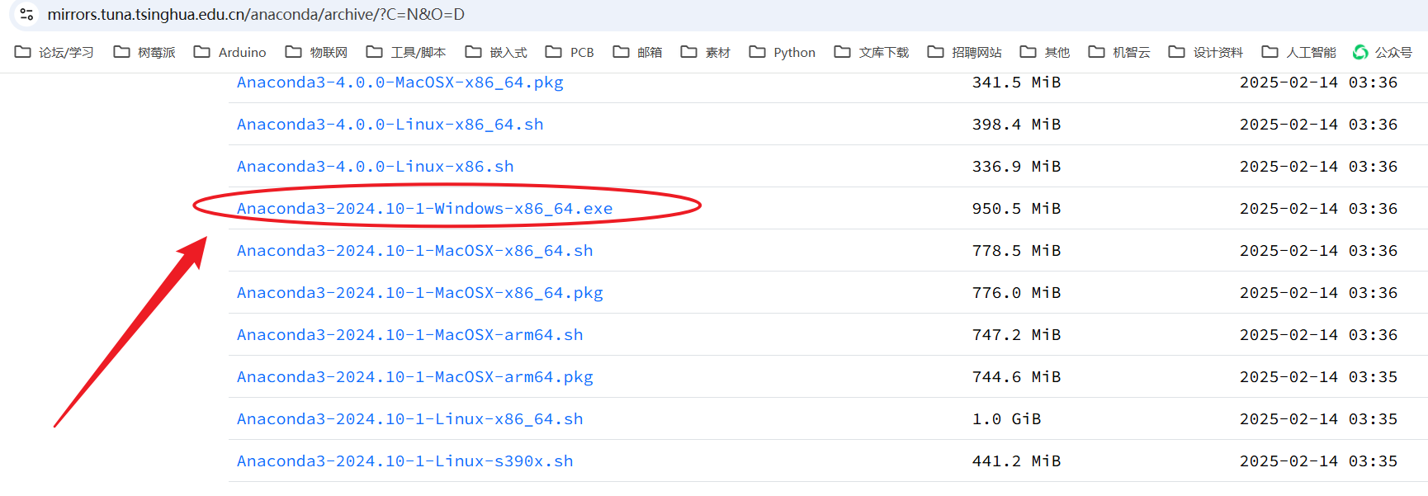Viewport: 1428px width, 496px height.
Task: Open the 树莓派 bookmark folder
Action: [x=144, y=52]
